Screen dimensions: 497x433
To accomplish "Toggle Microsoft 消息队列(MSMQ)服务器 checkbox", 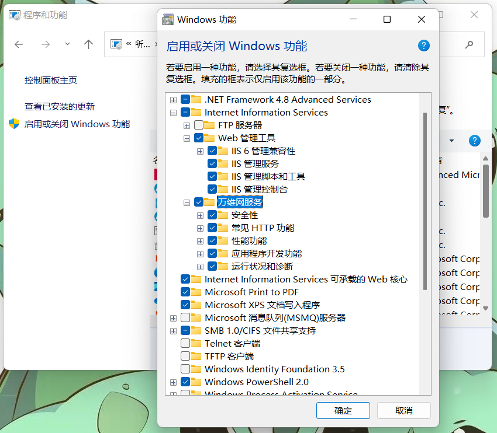I will point(185,317).
